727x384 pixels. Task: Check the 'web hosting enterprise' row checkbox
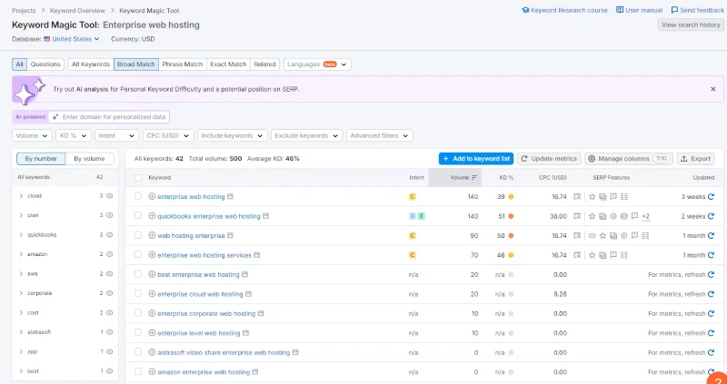pos(138,235)
